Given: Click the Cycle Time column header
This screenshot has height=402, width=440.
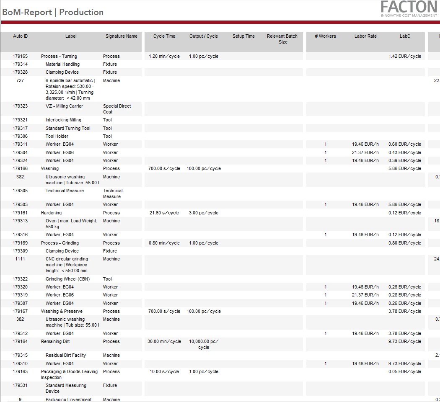Looking at the screenshot, I should coord(164,36).
